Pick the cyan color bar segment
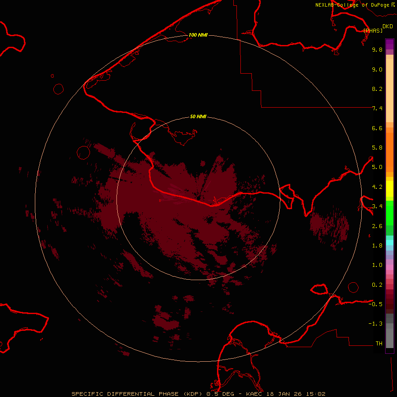The image size is (397, 397). pos(390,243)
